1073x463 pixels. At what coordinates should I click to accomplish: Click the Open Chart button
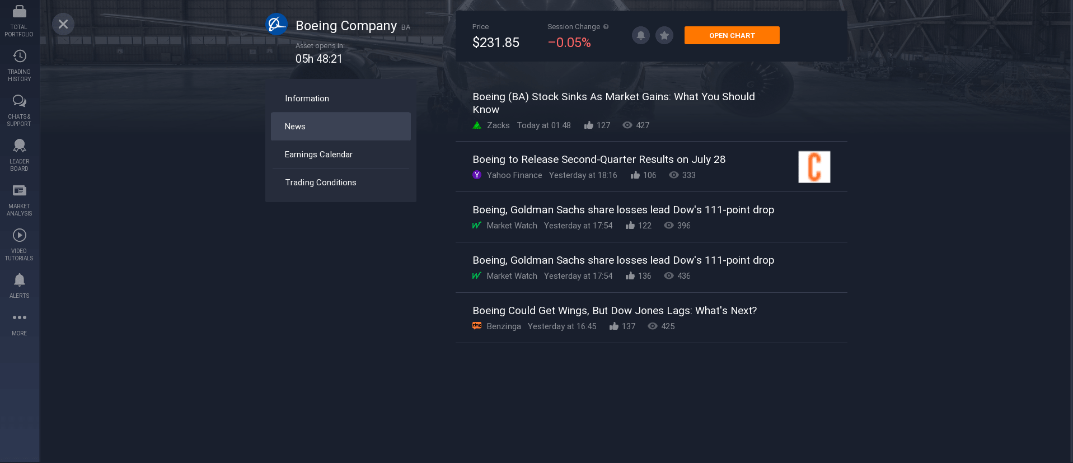(732, 35)
